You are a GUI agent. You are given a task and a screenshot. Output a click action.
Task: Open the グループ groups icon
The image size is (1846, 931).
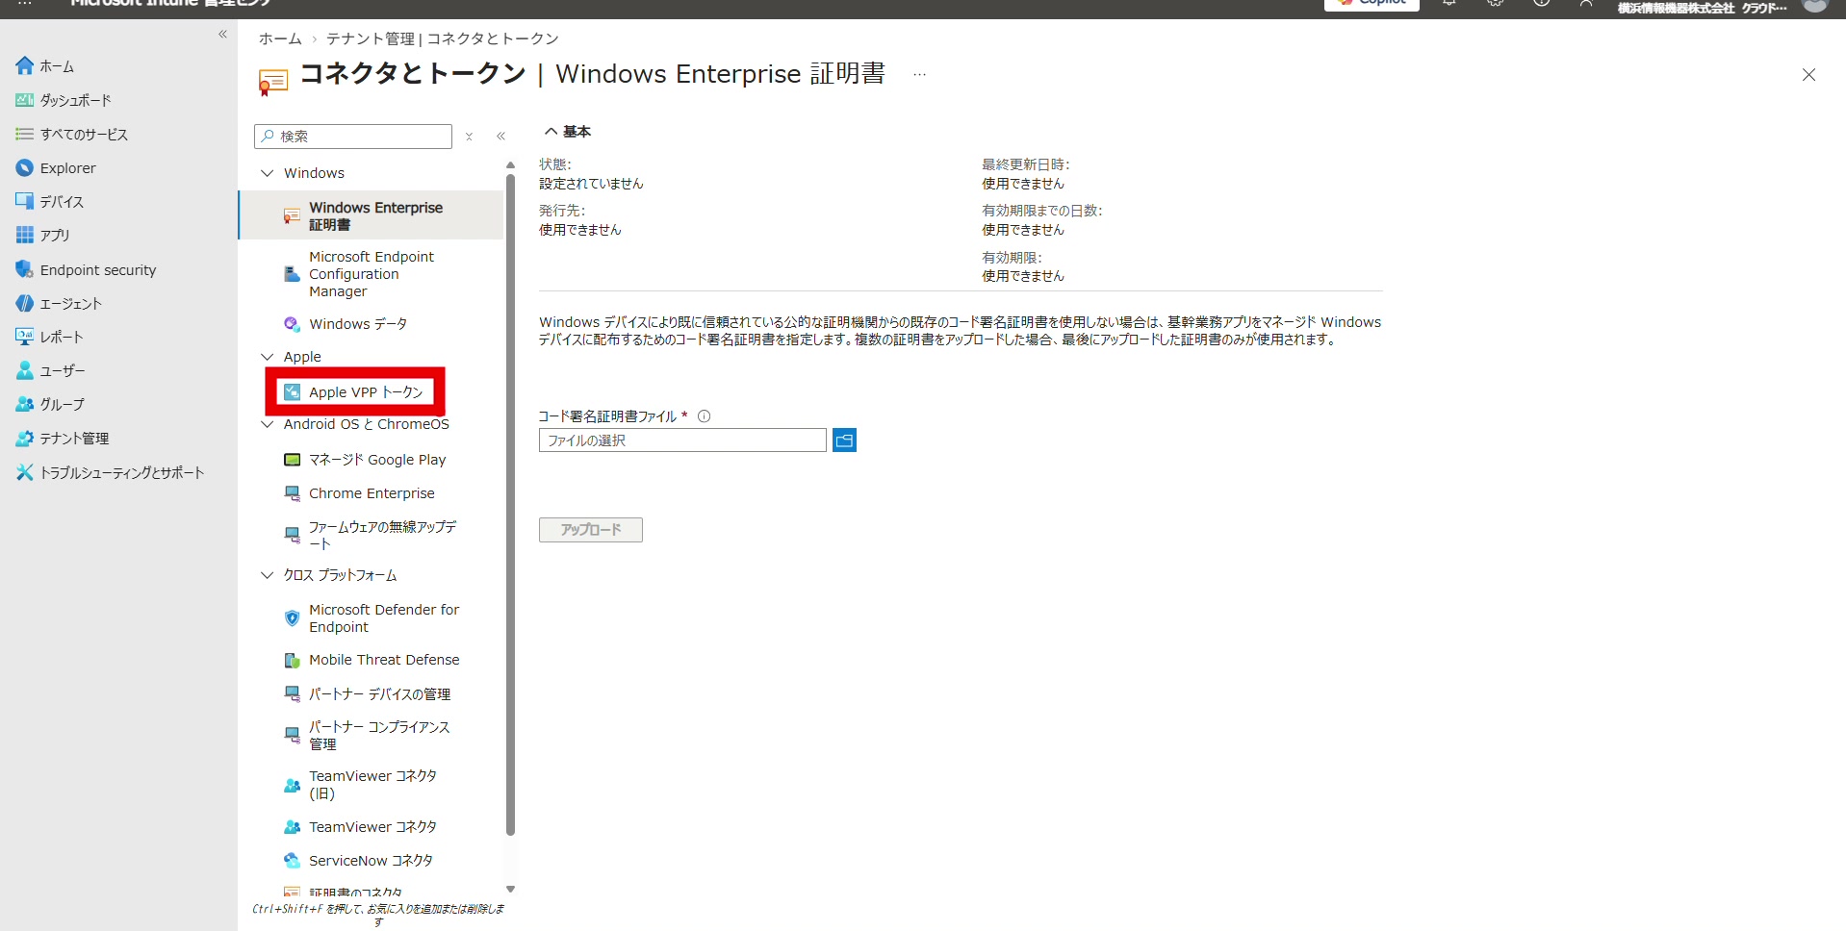pos(25,404)
